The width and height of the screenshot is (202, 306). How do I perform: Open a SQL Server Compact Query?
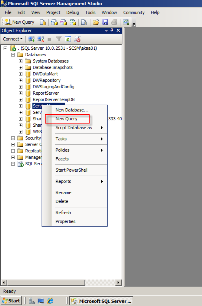84,22
